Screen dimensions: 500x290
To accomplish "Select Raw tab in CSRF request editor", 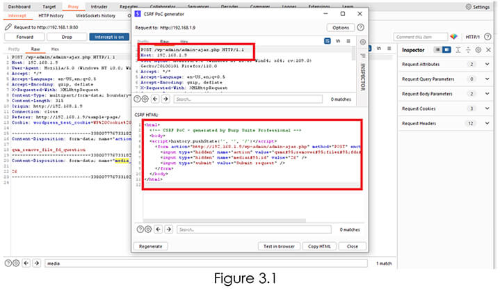I will [x=164, y=42].
